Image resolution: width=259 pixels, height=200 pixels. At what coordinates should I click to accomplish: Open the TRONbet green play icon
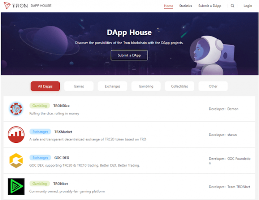tap(16, 187)
